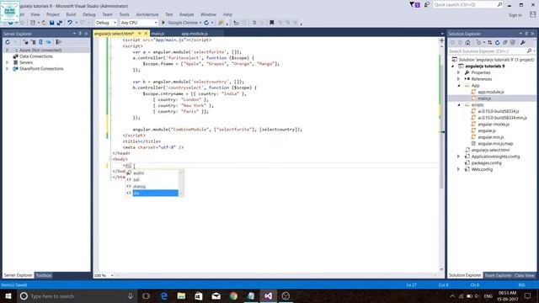Click the Sign in link
The image size is (539, 303).
[515, 15]
